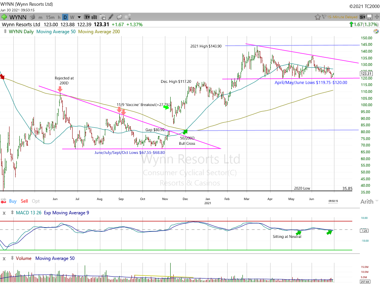Click the green up-arrow 1.67(1.37%) readout
This screenshot has height=285, width=380.
(x=364, y=24)
